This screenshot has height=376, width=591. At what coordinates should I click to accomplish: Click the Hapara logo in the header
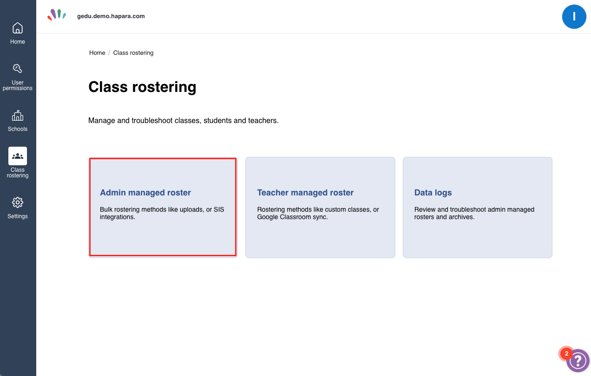(x=56, y=15)
